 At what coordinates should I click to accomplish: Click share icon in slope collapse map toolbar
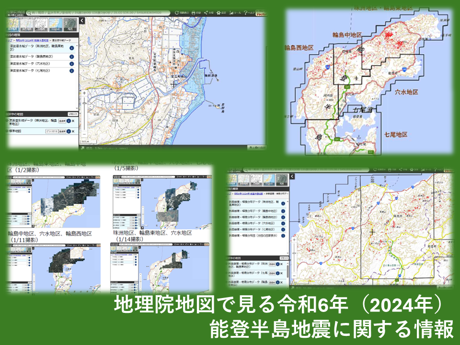(400, 170)
